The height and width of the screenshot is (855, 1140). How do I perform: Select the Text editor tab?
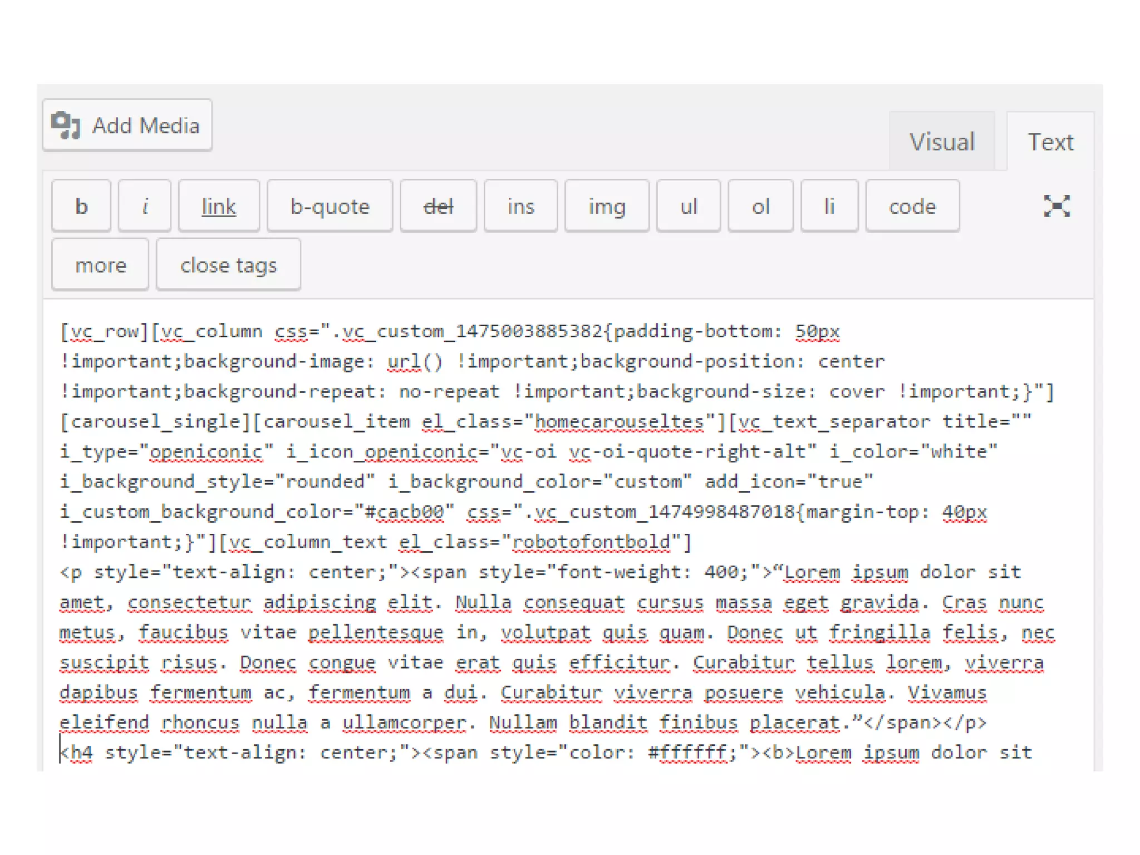tap(1050, 142)
